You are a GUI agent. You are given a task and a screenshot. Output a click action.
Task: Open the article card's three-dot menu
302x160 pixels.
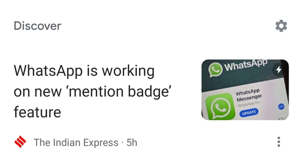[278, 142]
